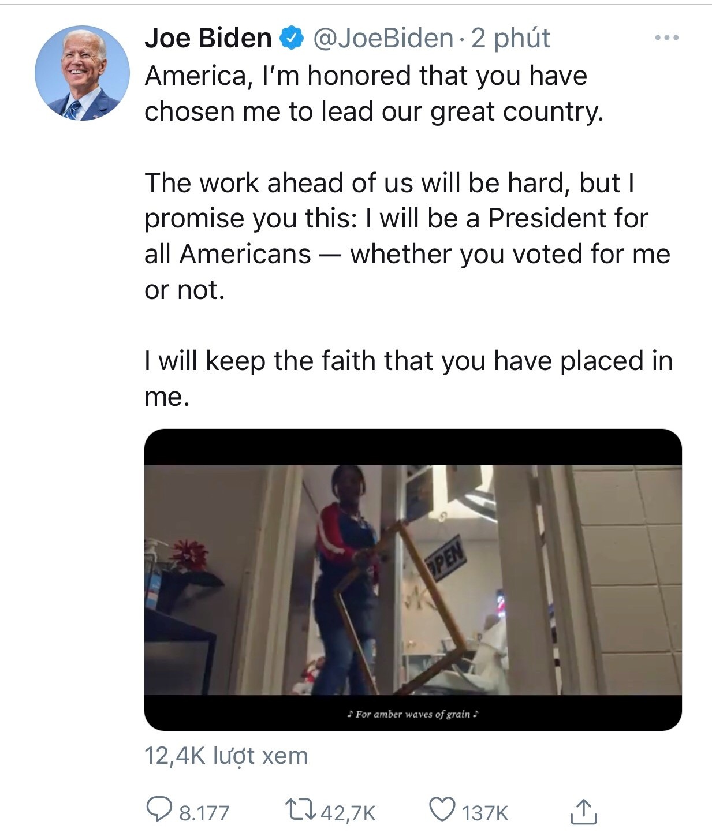Screen dimensions: 712x840
Task: Click the 'For amber waves of grain' caption
Action: pyautogui.click(x=413, y=714)
